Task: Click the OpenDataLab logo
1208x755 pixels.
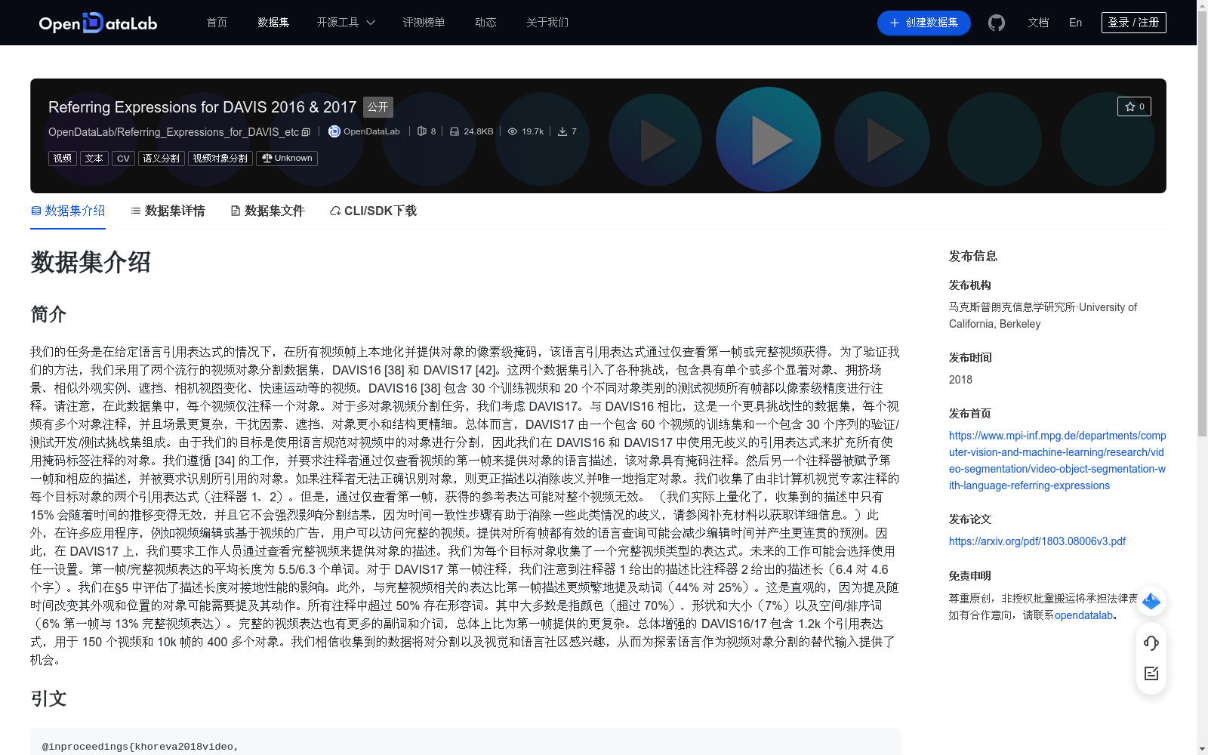Action: pyautogui.click(x=98, y=23)
